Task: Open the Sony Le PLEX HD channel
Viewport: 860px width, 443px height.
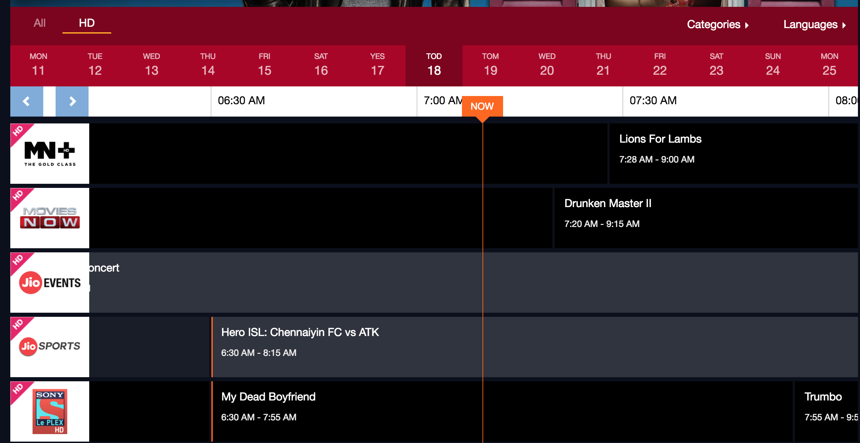Action: 49,411
